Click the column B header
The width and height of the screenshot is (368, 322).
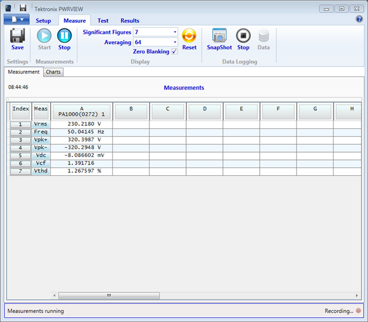(x=131, y=112)
